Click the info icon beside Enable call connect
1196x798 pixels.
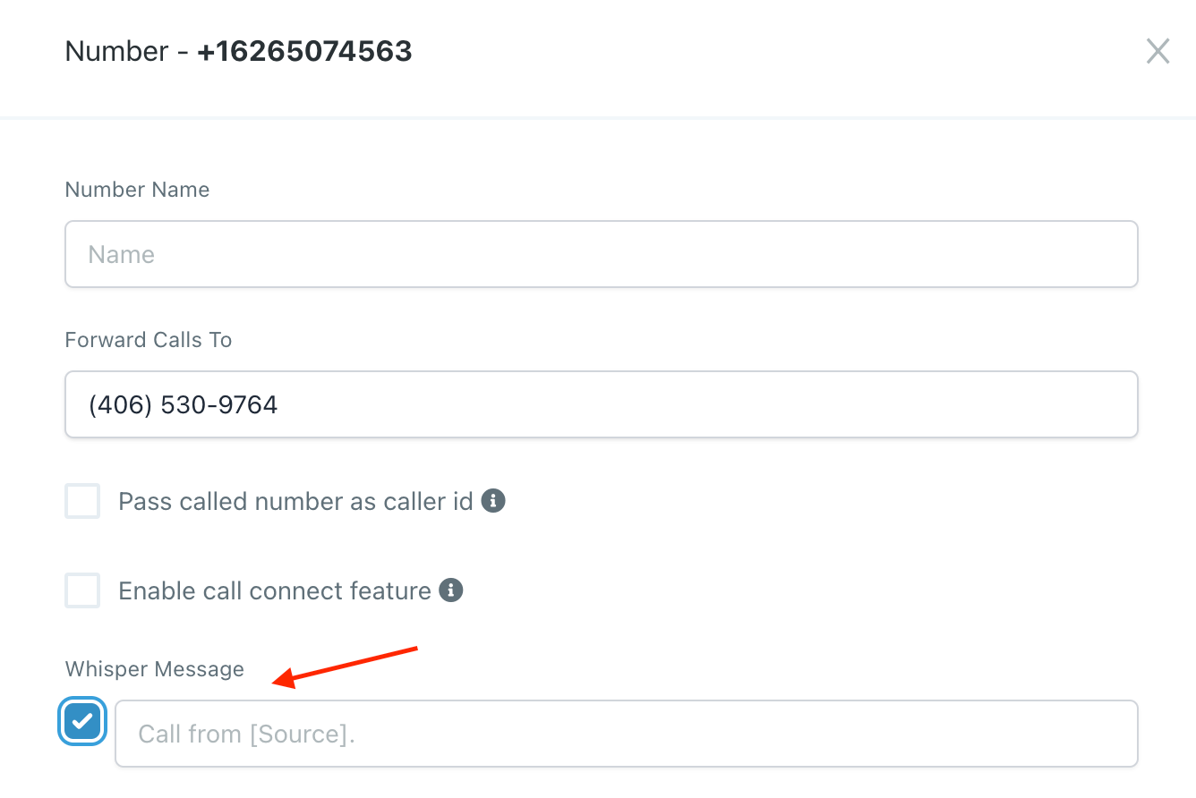tap(451, 590)
